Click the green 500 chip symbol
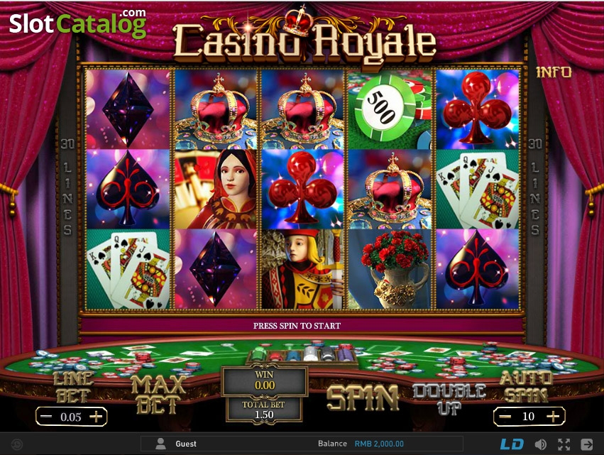This screenshot has height=455, width=604. coord(390,109)
